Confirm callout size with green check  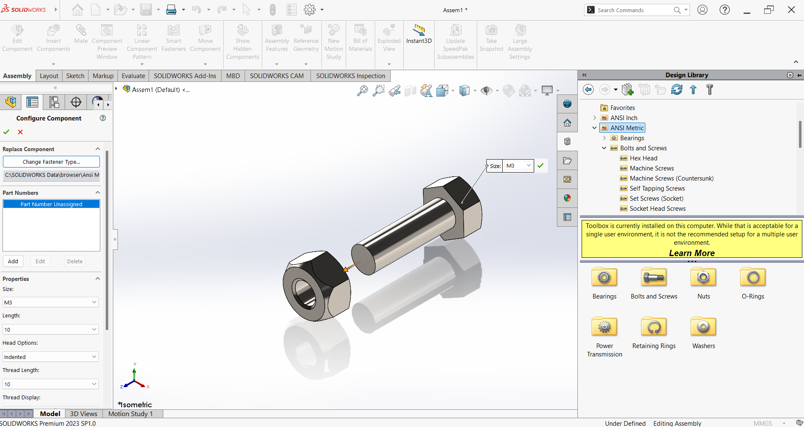[540, 165]
